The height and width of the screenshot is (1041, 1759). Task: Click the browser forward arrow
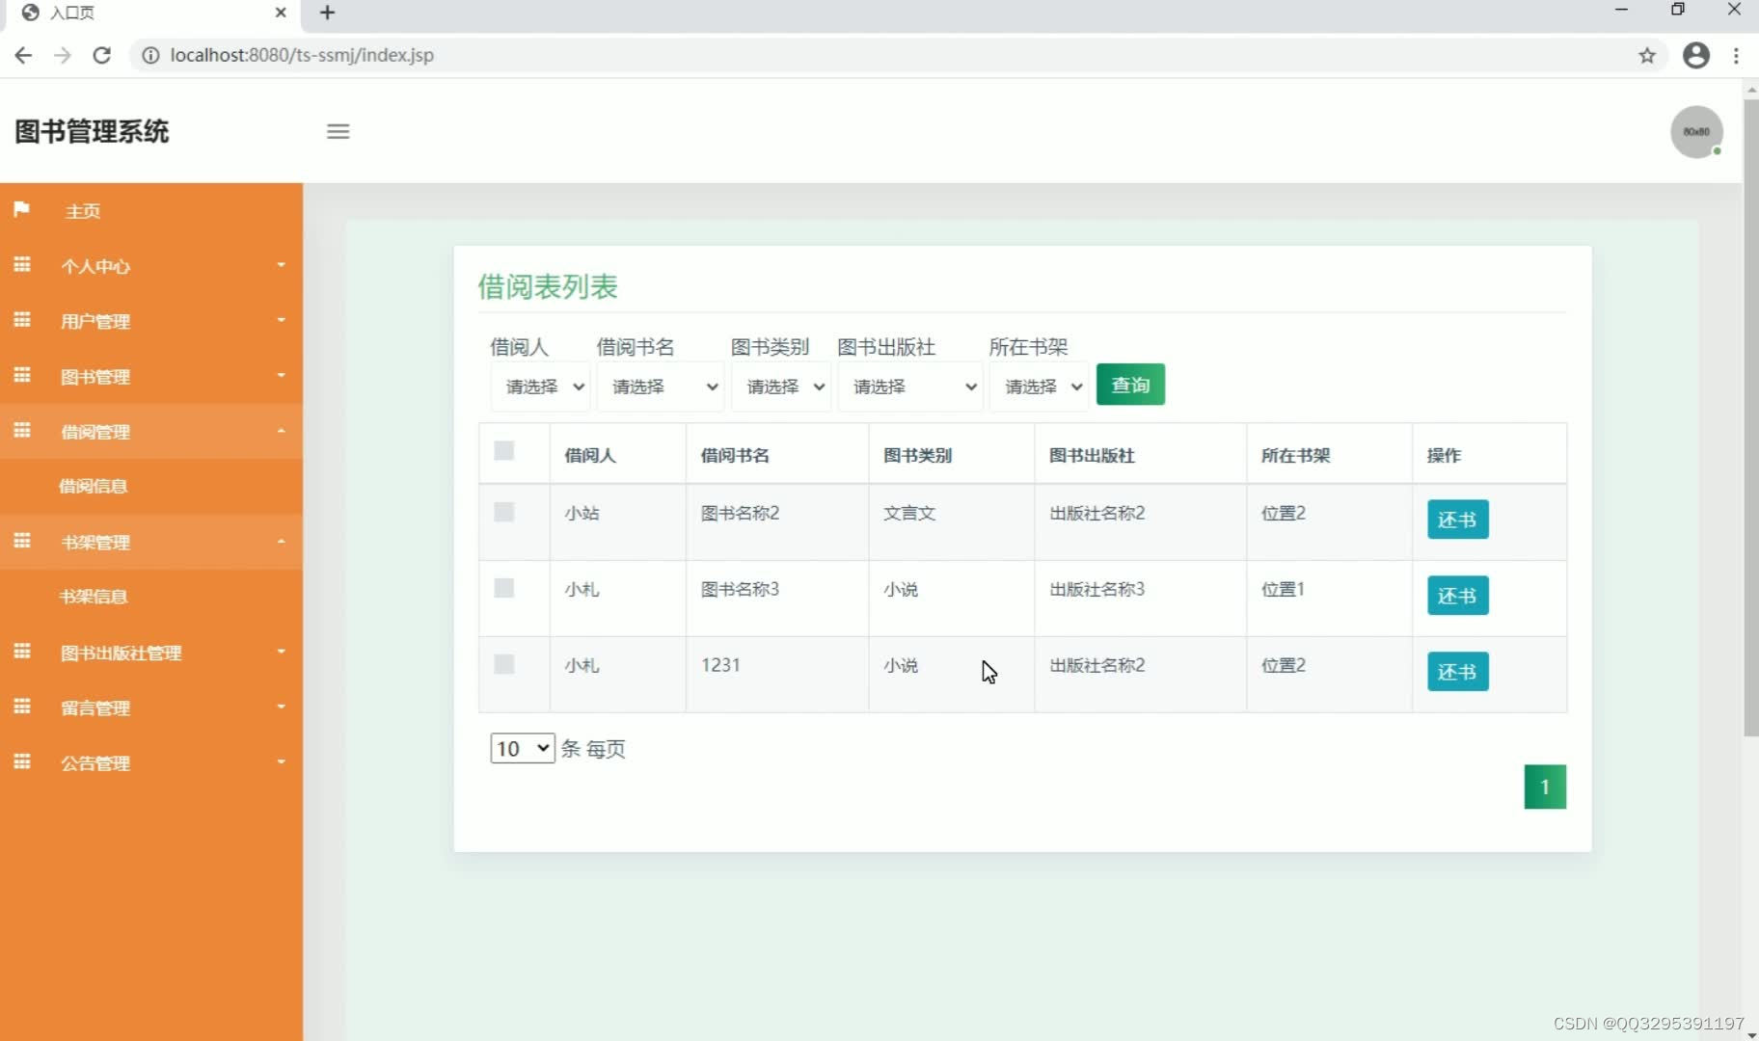click(63, 55)
